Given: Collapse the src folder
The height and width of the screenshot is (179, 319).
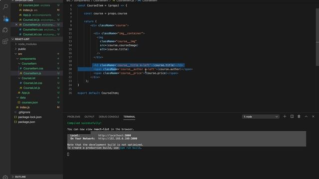Looking at the screenshot, I should tap(37, 54).
